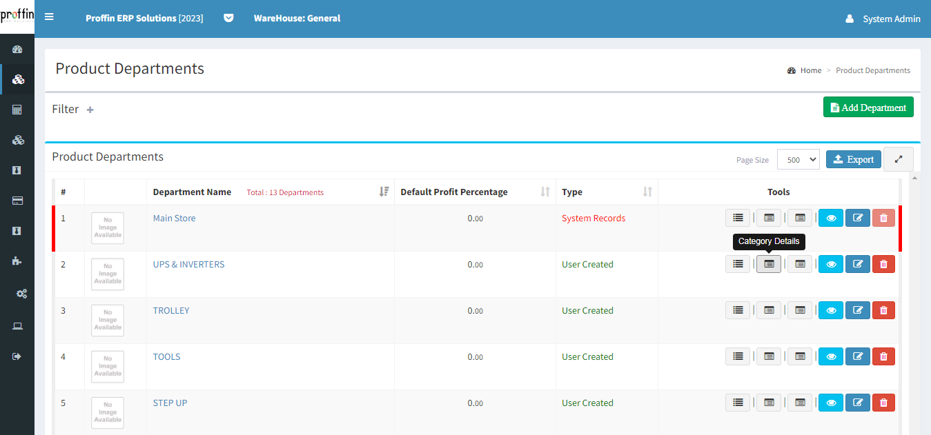
Task: Open the gears settings icon in sidebar
Action: tap(21, 294)
